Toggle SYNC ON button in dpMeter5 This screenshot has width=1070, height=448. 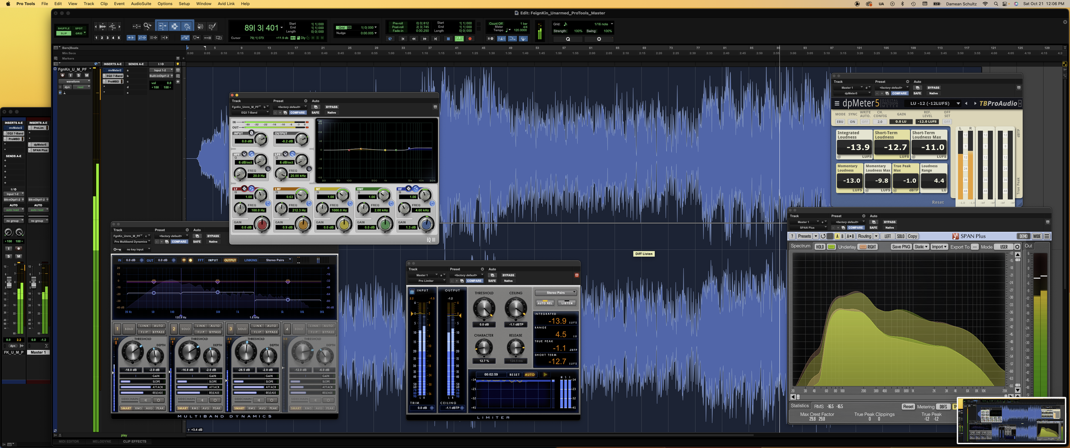[x=853, y=122]
